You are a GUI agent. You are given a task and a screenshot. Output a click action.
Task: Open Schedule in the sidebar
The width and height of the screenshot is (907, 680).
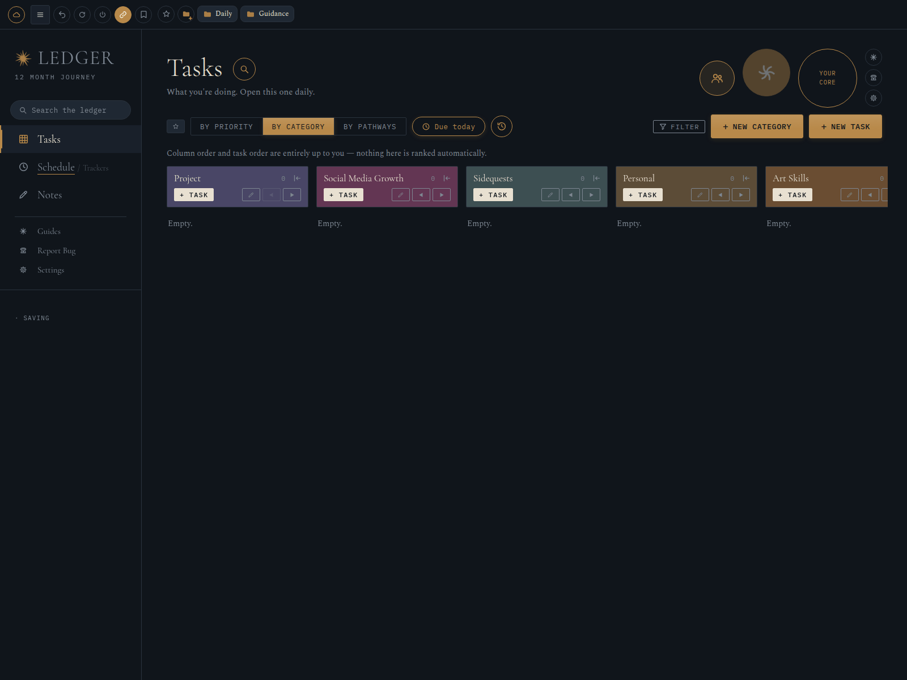pyautogui.click(x=56, y=167)
